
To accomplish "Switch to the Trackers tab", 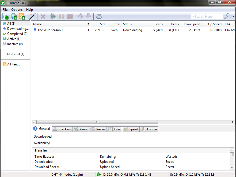I will pyautogui.click(x=62, y=129).
